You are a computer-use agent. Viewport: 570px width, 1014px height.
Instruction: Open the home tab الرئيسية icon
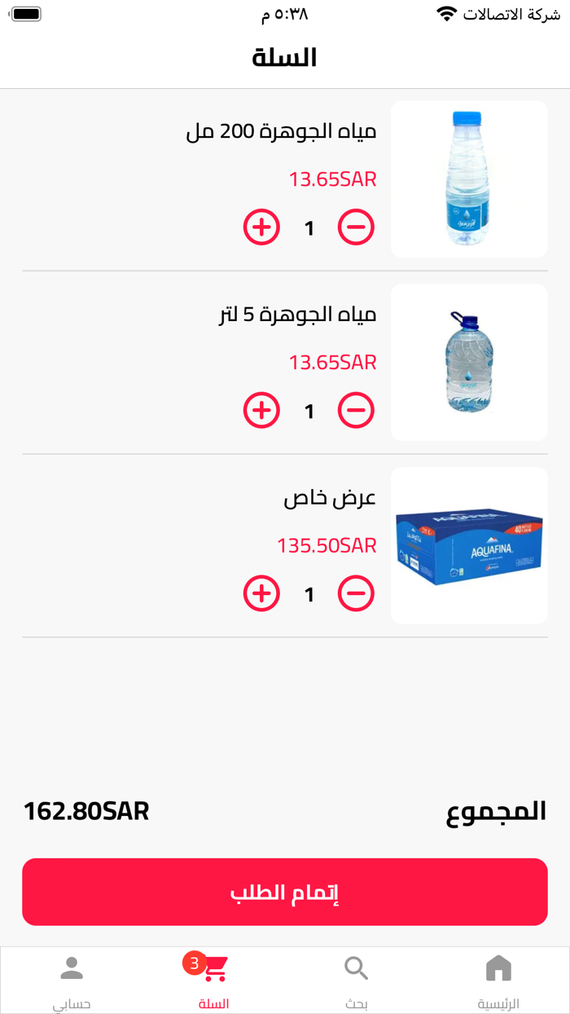tap(498, 968)
